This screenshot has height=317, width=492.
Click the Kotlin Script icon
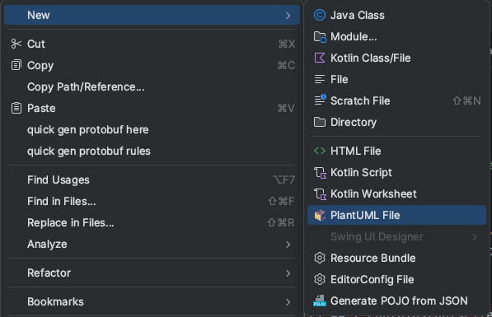320,173
